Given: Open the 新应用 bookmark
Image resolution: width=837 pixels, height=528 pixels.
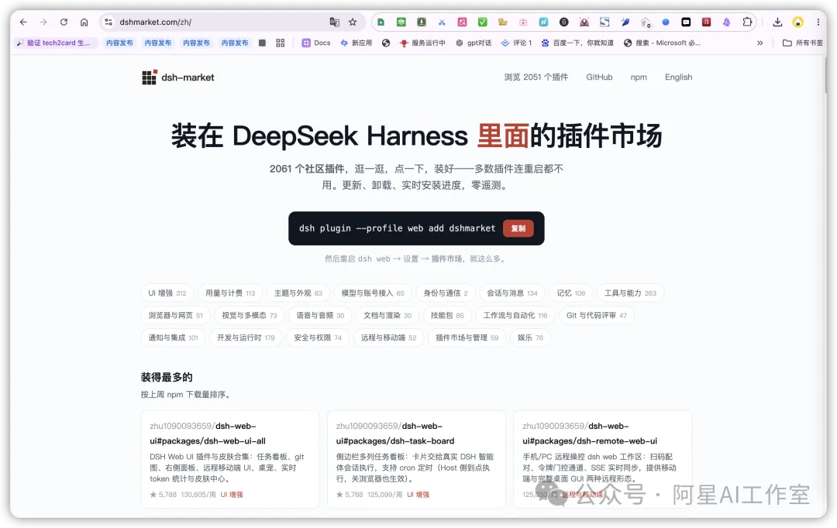Looking at the screenshot, I should pyautogui.click(x=356, y=43).
